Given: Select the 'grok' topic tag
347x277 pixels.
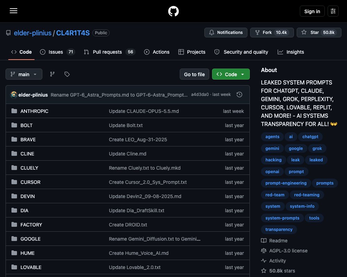Looking at the screenshot, I should 317,148.
